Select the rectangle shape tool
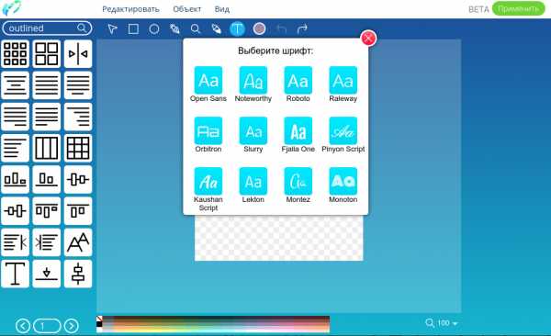This screenshot has height=336, width=551. click(133, 28)
